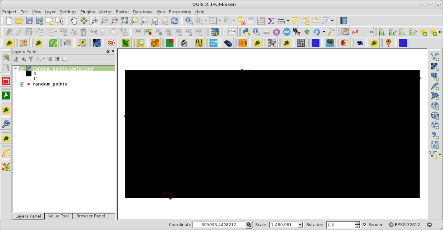Open the DB Manager database icon
Screen dimensions: 443x230
(215, 32)
